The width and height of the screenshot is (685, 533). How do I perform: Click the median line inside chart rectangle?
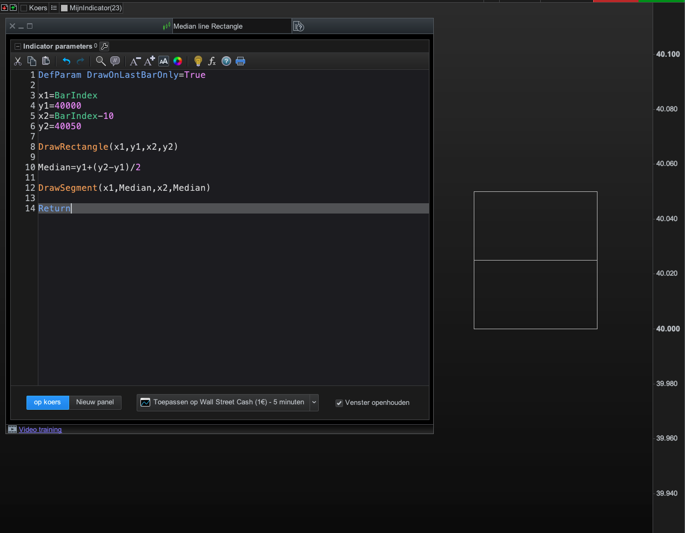pyautogui.click(x=535, y=260)
